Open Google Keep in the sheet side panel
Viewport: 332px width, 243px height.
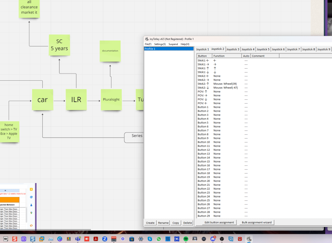point(31,189)
